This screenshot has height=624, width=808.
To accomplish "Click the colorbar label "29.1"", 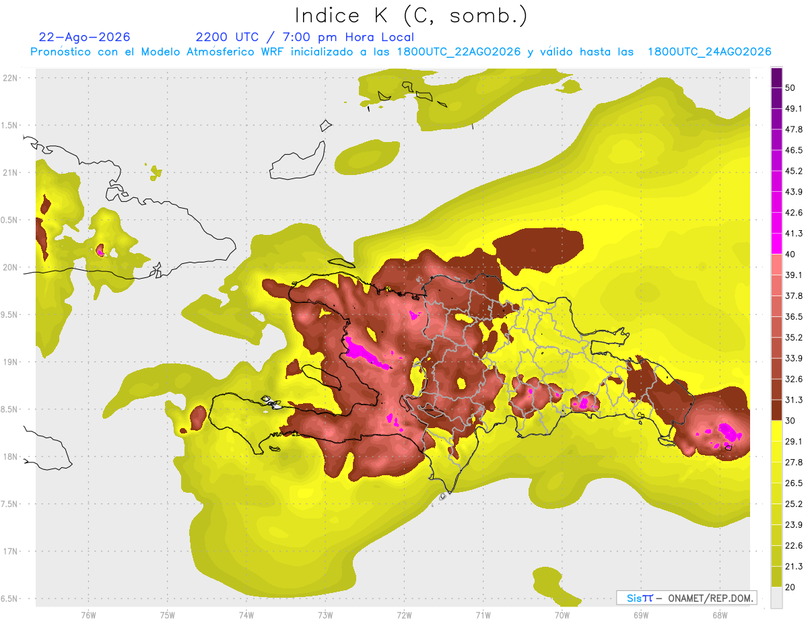I will click(x=793, y=441).
